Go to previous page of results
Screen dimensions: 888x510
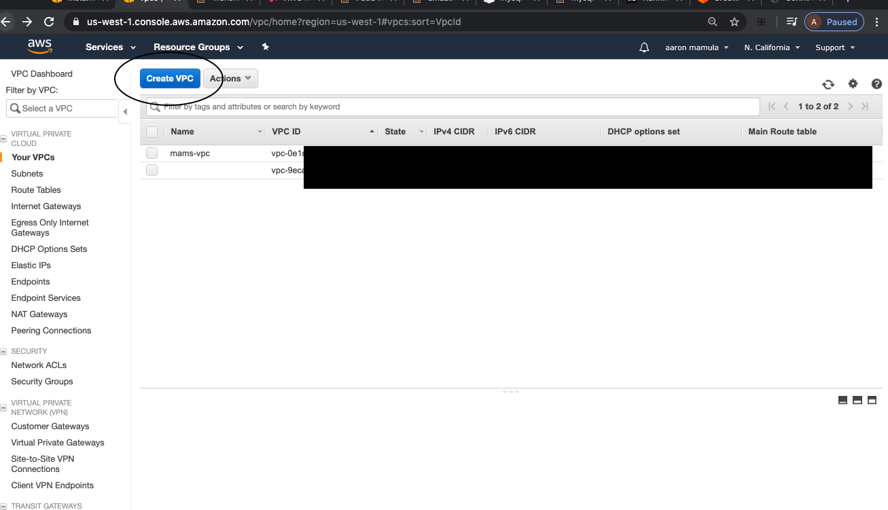(x=786, y=107)
